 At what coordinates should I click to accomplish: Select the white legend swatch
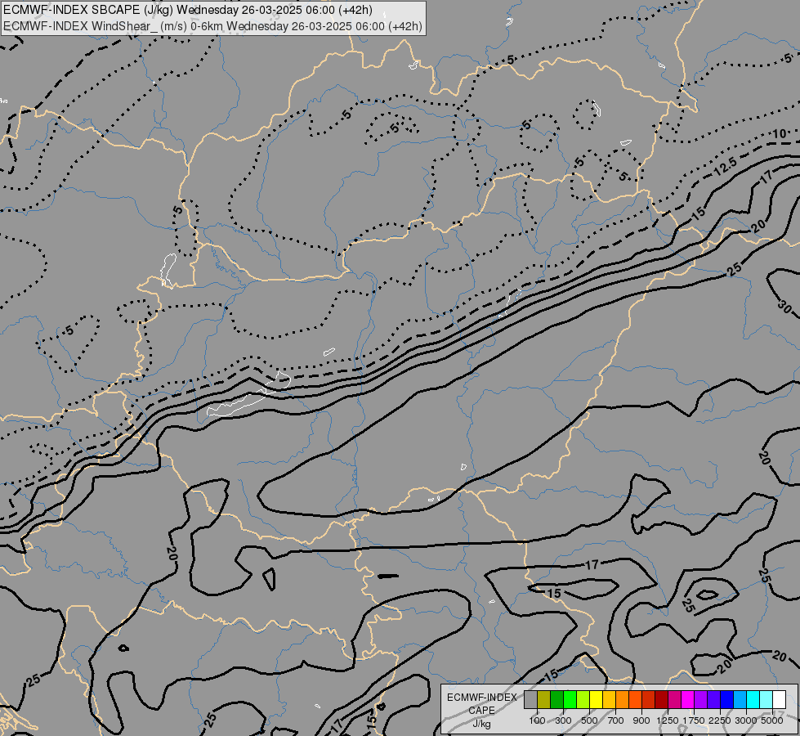pyautogui.click(x=779, y=699)
